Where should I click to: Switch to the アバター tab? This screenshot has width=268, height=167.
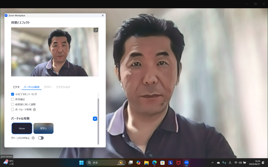point(48,87)
